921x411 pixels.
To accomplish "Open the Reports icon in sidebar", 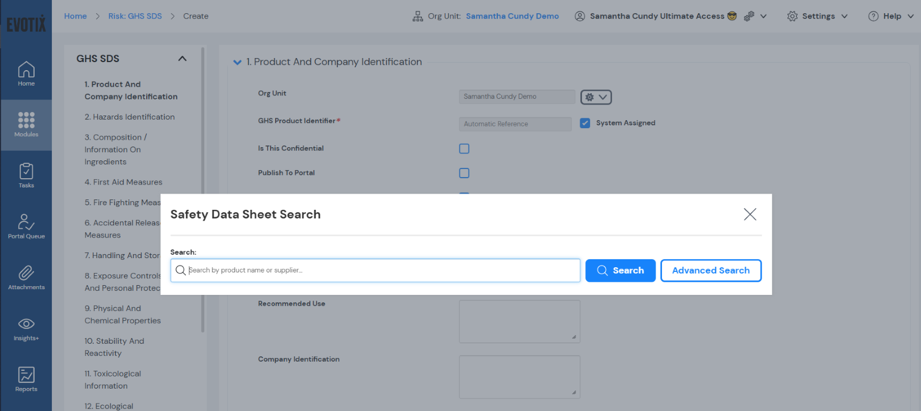I will [26, 379].
